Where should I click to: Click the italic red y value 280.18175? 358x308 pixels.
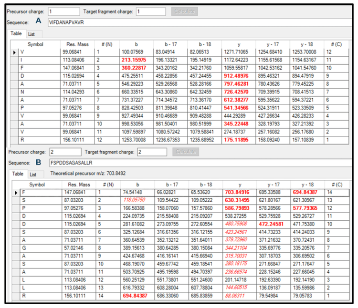pos(236,264)
